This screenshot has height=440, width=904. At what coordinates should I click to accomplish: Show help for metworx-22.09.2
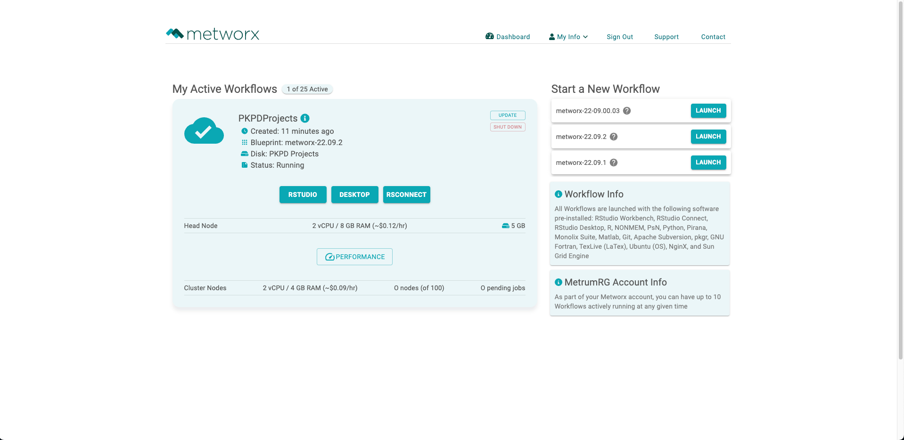[x=614, y=137]
